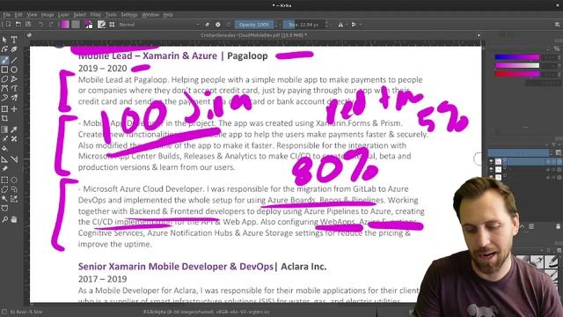Open the Layer menu
Image resolution: width=563 pixels, height=317 pixels.
click(63, 15)
